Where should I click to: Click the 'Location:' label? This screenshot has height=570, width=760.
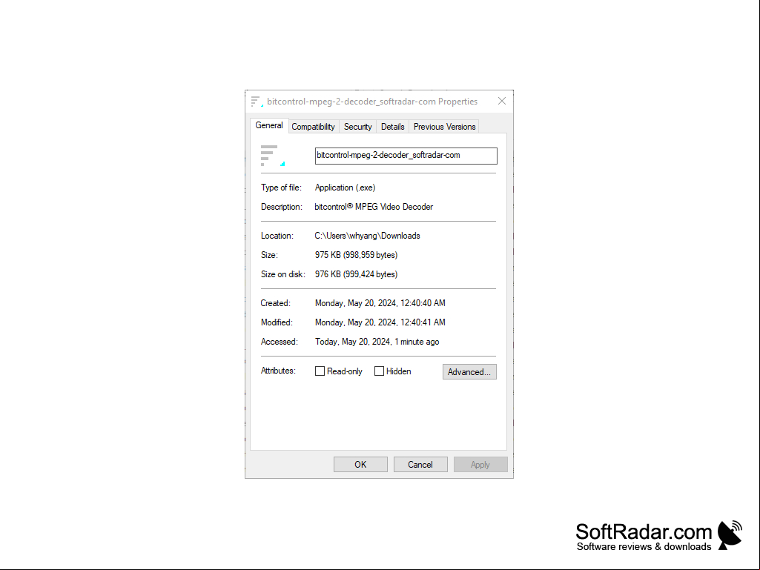277,236
